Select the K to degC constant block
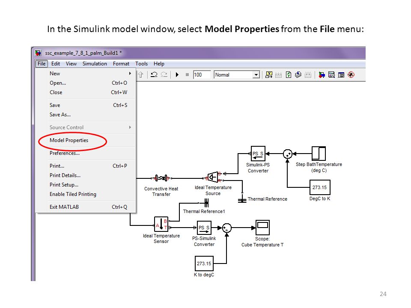This screenshot has height=308, width=411. point(204,264)
